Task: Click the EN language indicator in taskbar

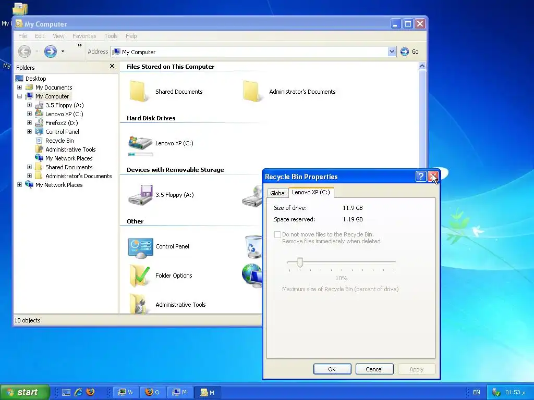Action: 477,392
